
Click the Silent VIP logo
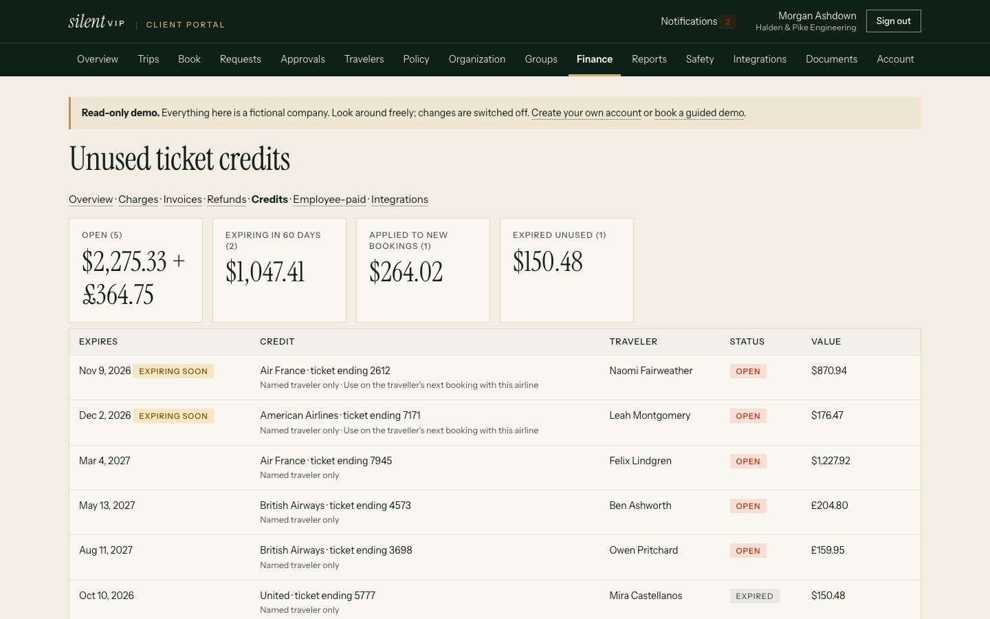97,21
